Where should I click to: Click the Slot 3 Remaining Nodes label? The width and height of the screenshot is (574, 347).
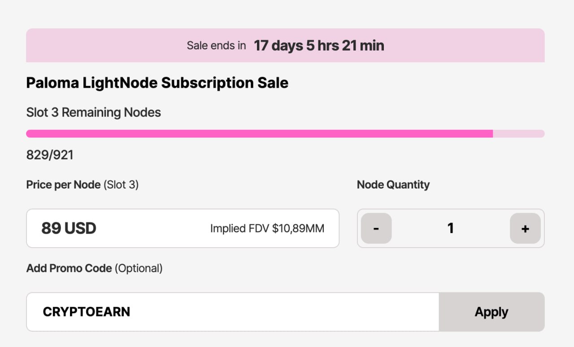pos(93,112)
